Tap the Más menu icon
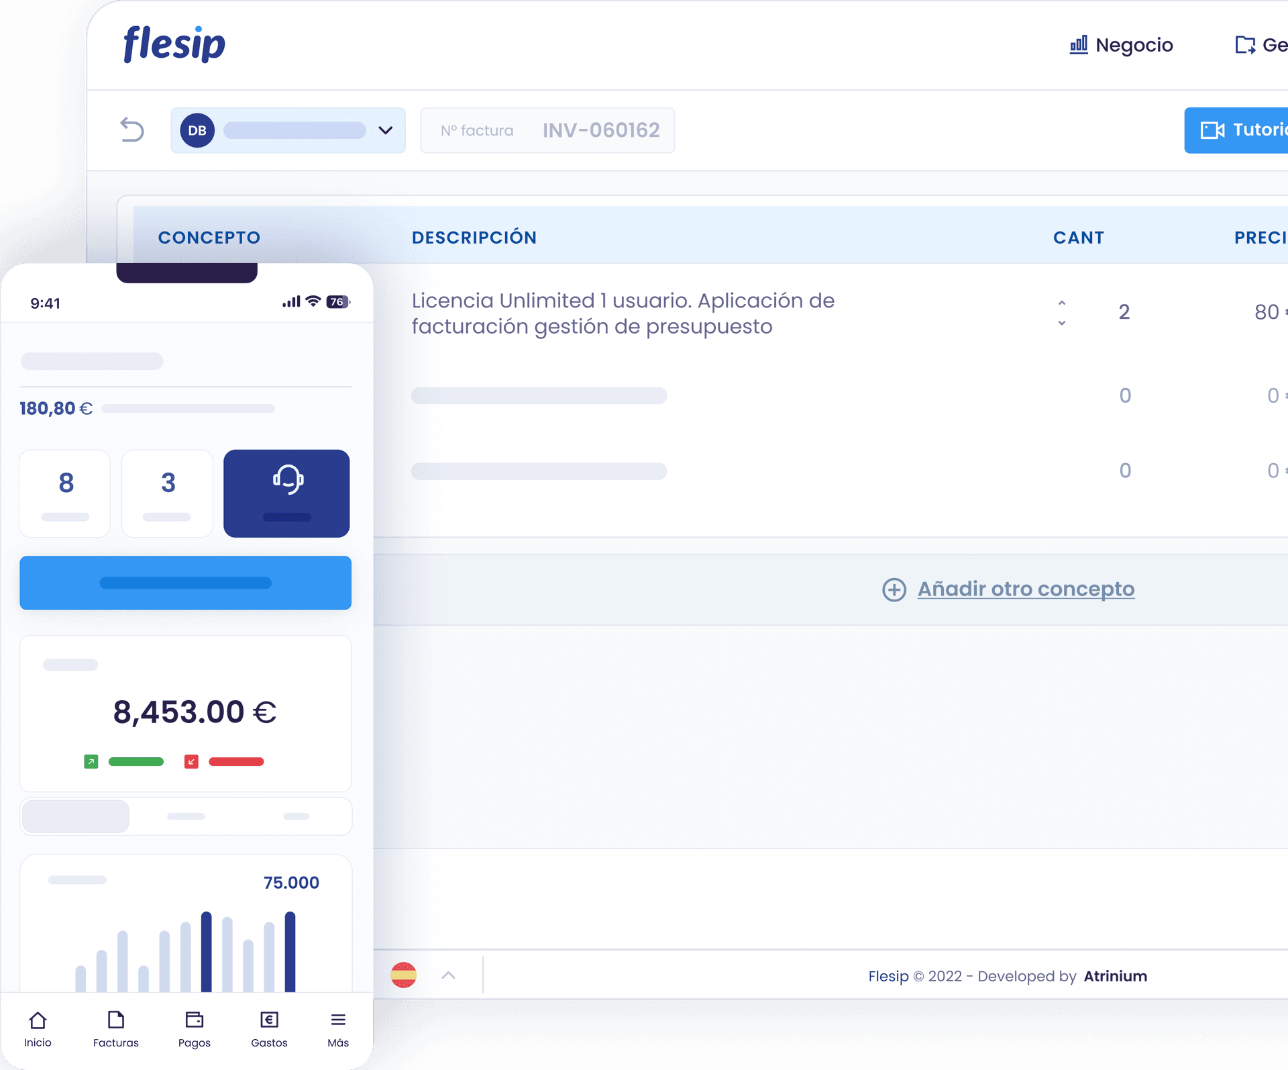Screen dimensions: 1288x1070 338,1018
